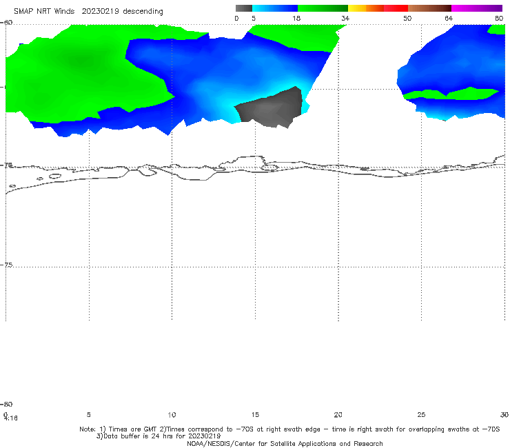Select the red segment of the color scale
The width and height of the screenshot is (510, 448).
396,8
